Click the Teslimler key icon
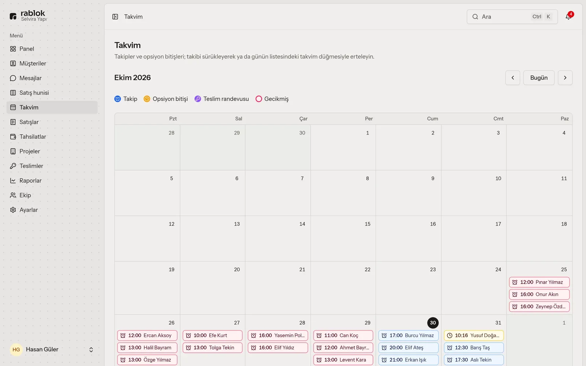This screenshot has width=586, height=366. pyautogui.click(x=13, y=166)
